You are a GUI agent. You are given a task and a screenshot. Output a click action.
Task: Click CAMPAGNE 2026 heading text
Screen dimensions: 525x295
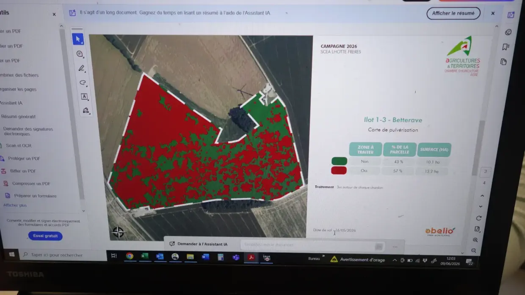[339, 46]
